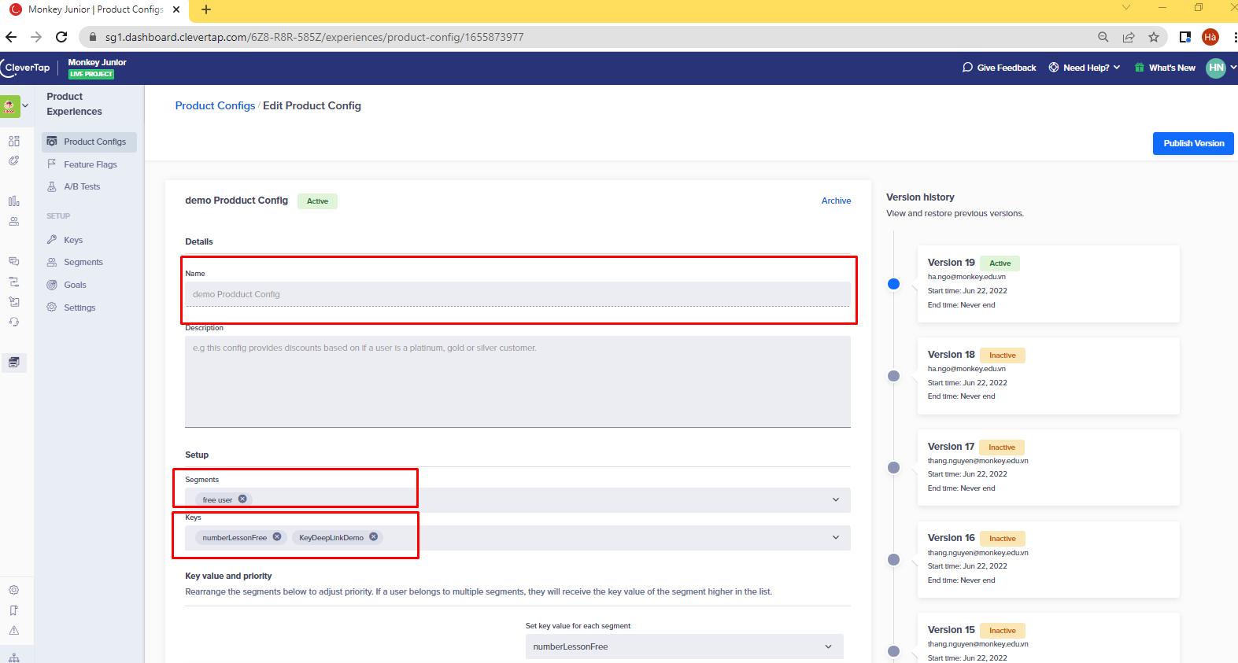Click the Active status badge beside config name
The width and height of the screenshot is (1238, 663).
[x=317, y=201]
